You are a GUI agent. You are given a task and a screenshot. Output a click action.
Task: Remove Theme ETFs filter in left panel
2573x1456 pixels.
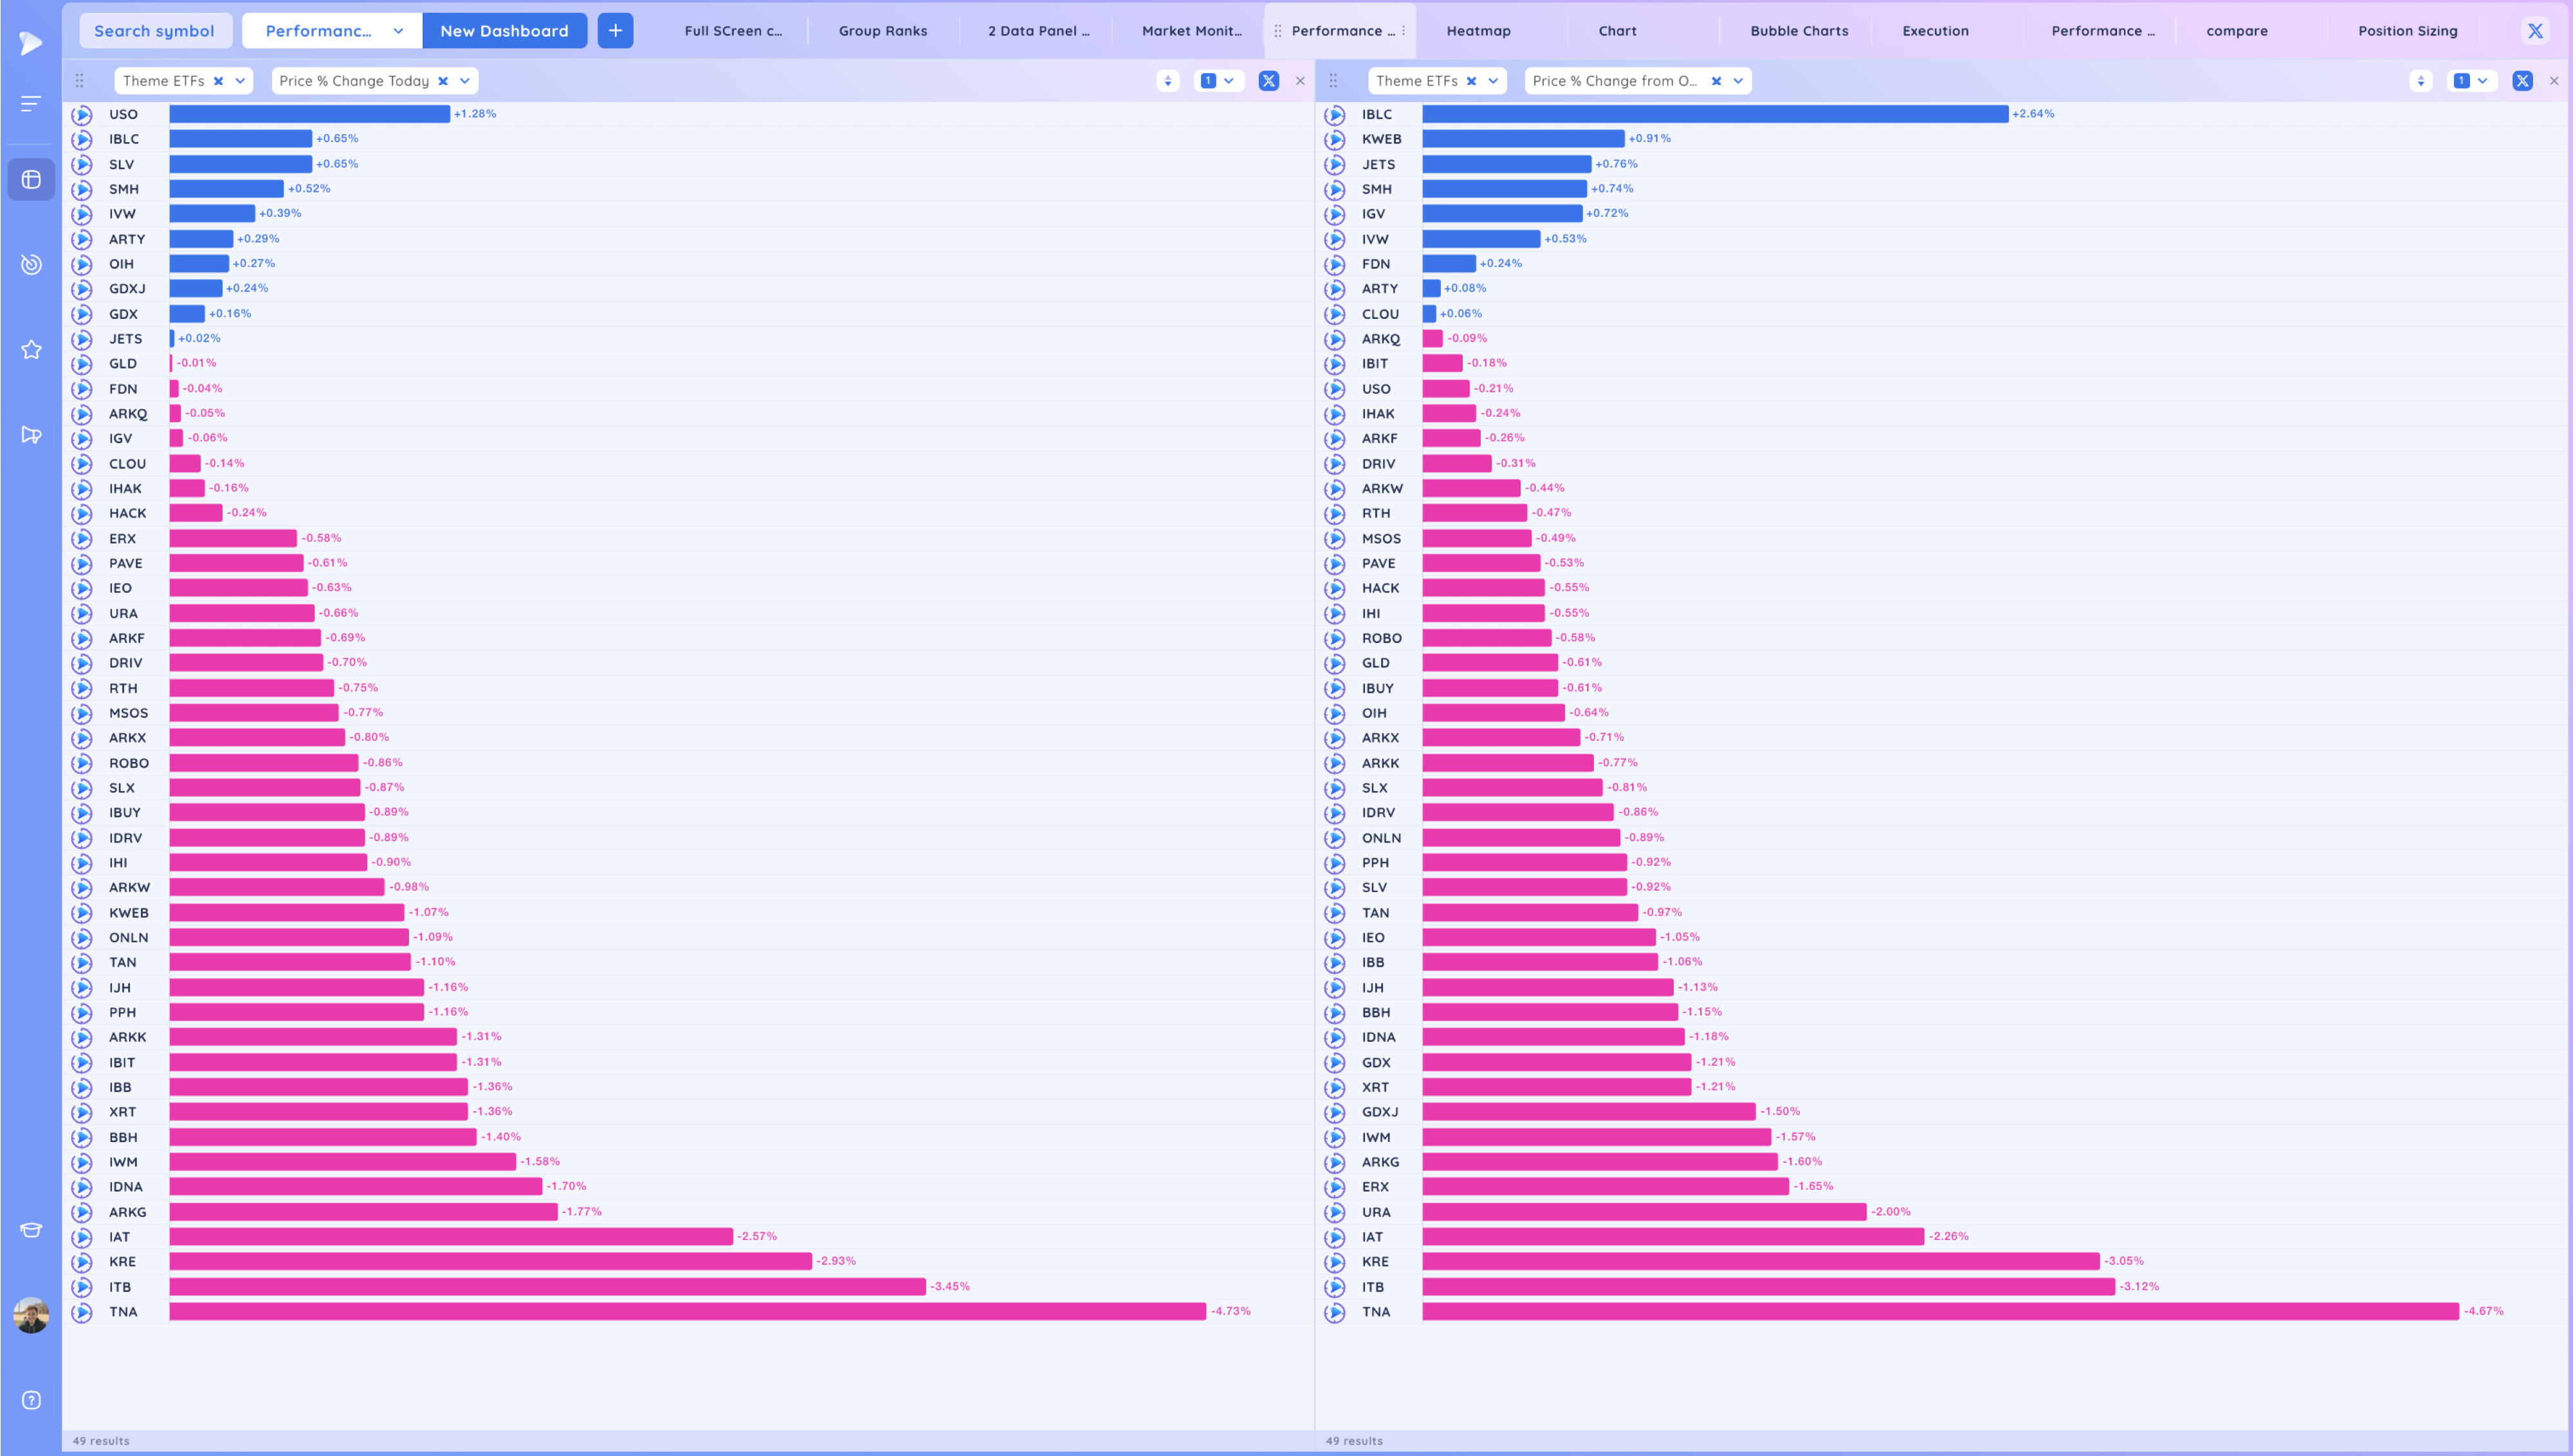click(x=218, y=81)
